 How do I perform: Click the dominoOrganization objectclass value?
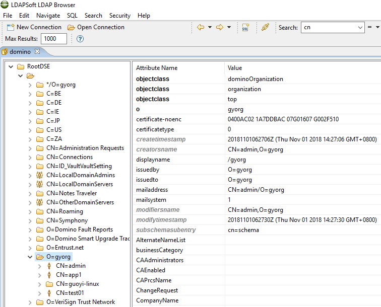pyautogui.click(x=256, y=79)
